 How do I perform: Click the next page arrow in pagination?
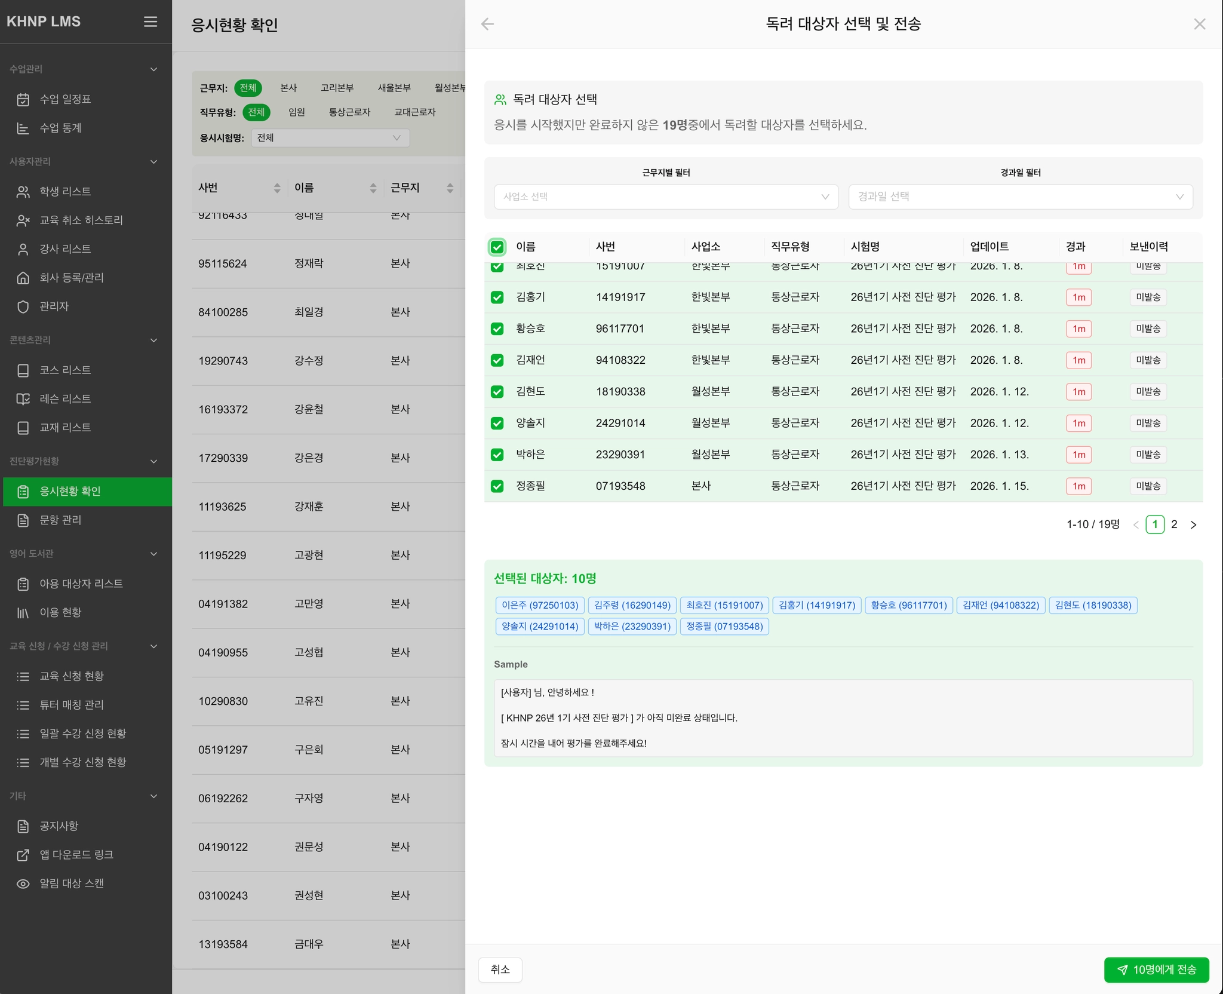coord(1193,524)
